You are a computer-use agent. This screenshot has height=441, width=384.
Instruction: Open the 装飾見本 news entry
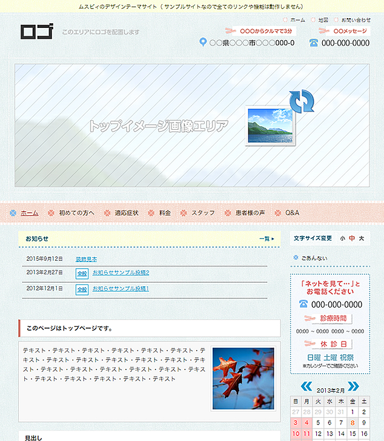86,259
